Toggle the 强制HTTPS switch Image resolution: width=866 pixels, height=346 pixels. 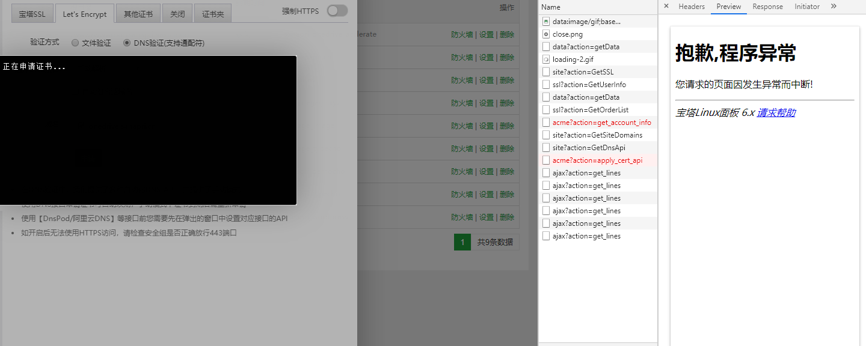coord(337,11)
